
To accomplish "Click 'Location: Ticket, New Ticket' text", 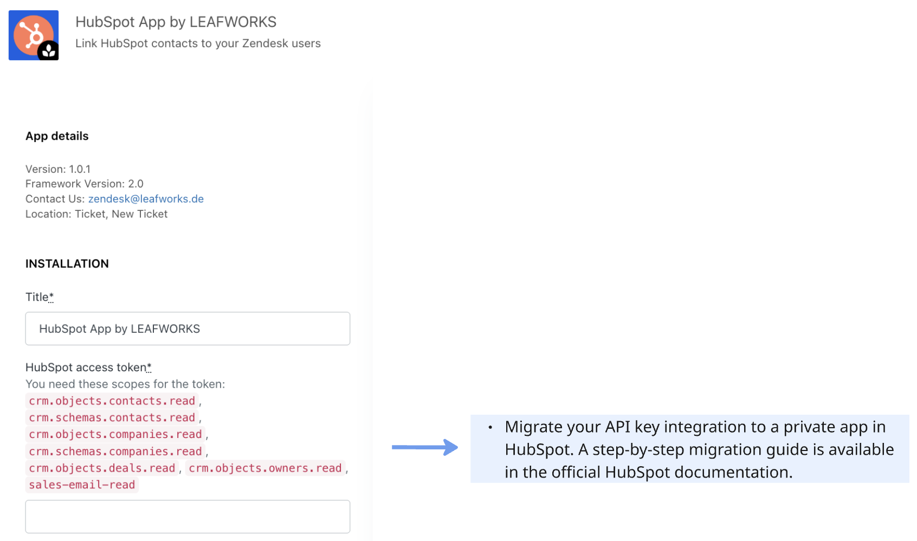I will 96,214.
